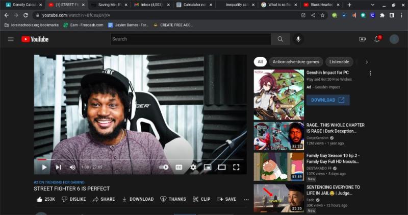The width and height of the screenshot is (408, 215).
Task: Click the Share button under the video
Action: pos(104,199)
